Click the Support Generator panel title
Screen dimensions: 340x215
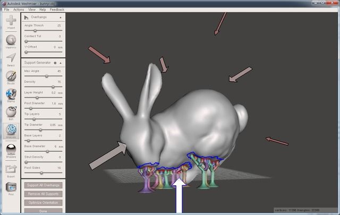[x=37, y=63]
